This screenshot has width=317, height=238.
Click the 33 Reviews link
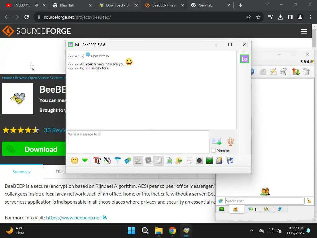[x=54, y=130]
